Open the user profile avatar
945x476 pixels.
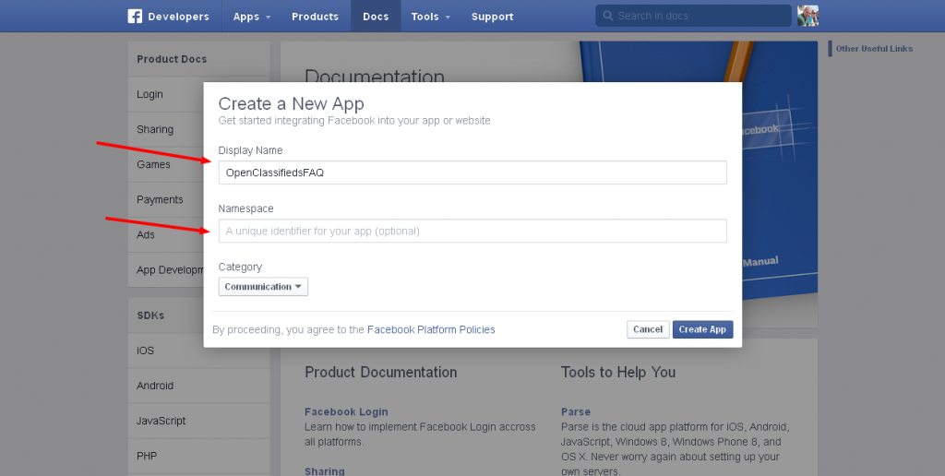(x=807, y=16)
